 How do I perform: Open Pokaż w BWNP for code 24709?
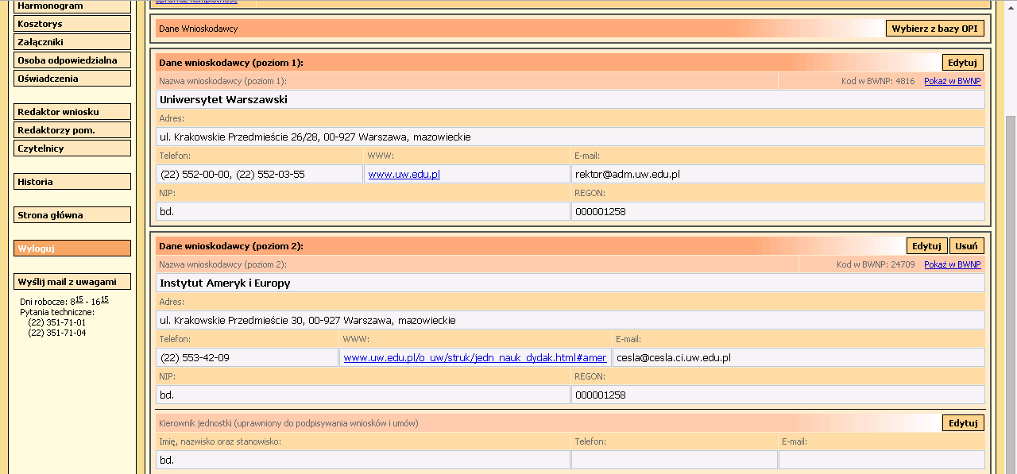point(952,264)
